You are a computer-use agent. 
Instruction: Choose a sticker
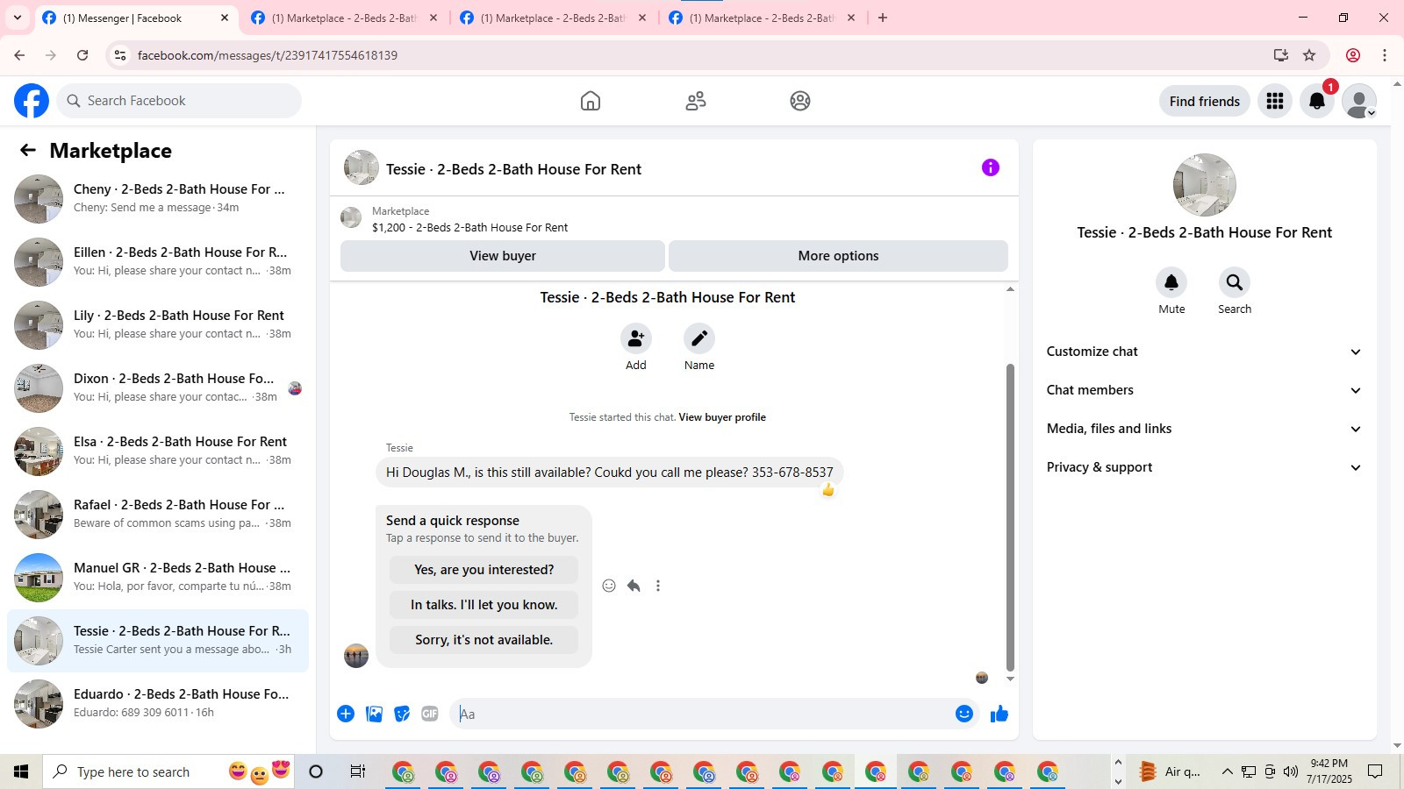(402, 714)
